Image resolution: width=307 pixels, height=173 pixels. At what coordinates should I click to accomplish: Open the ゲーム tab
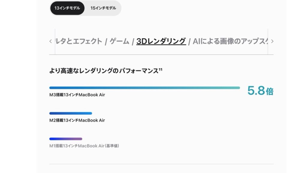(119, 41)
